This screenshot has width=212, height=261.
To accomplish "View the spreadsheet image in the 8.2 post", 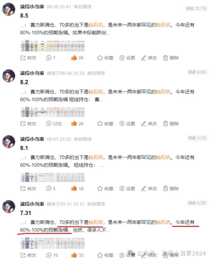I will pyautogui.click(x=53, y=112).
